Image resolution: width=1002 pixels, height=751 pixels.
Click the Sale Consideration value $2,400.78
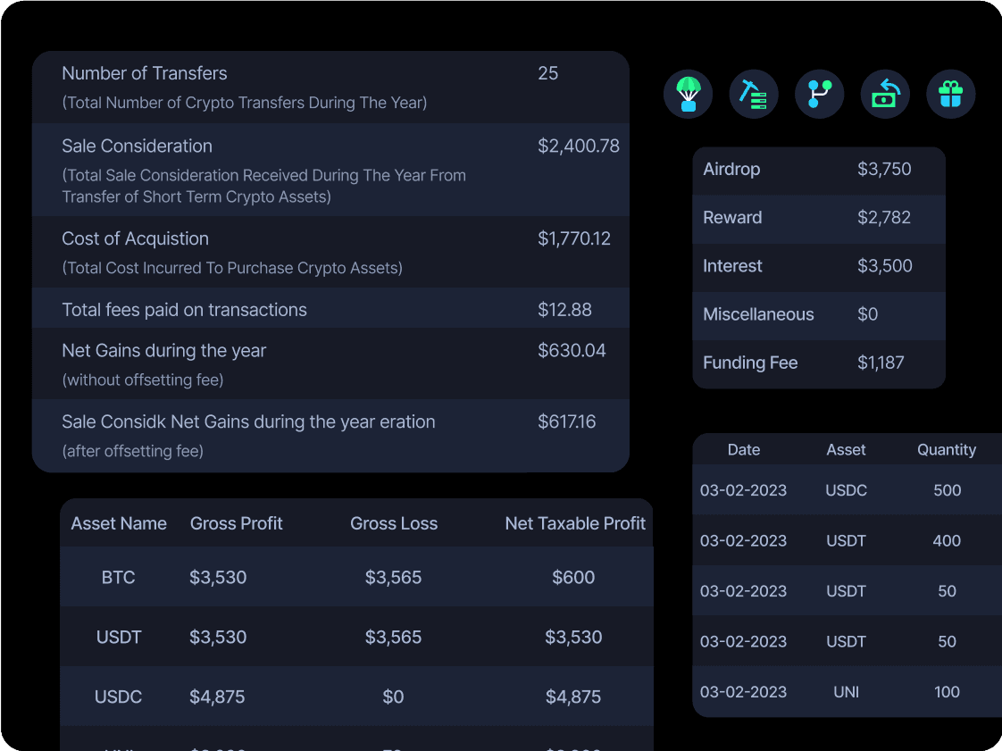pyautogui.click(x=579, y=146)
